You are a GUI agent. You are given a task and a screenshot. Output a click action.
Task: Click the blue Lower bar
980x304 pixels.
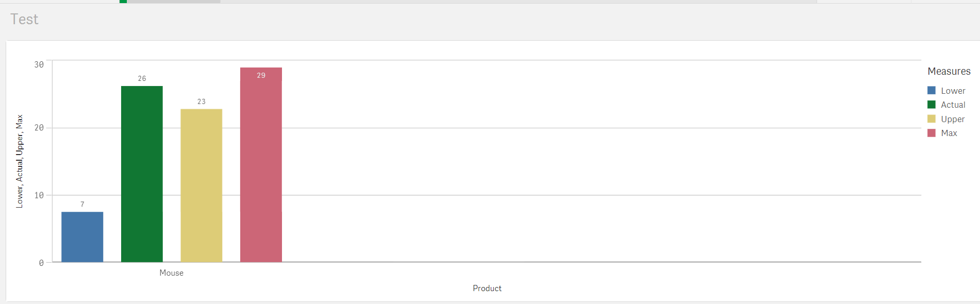(x=82, y=237)
